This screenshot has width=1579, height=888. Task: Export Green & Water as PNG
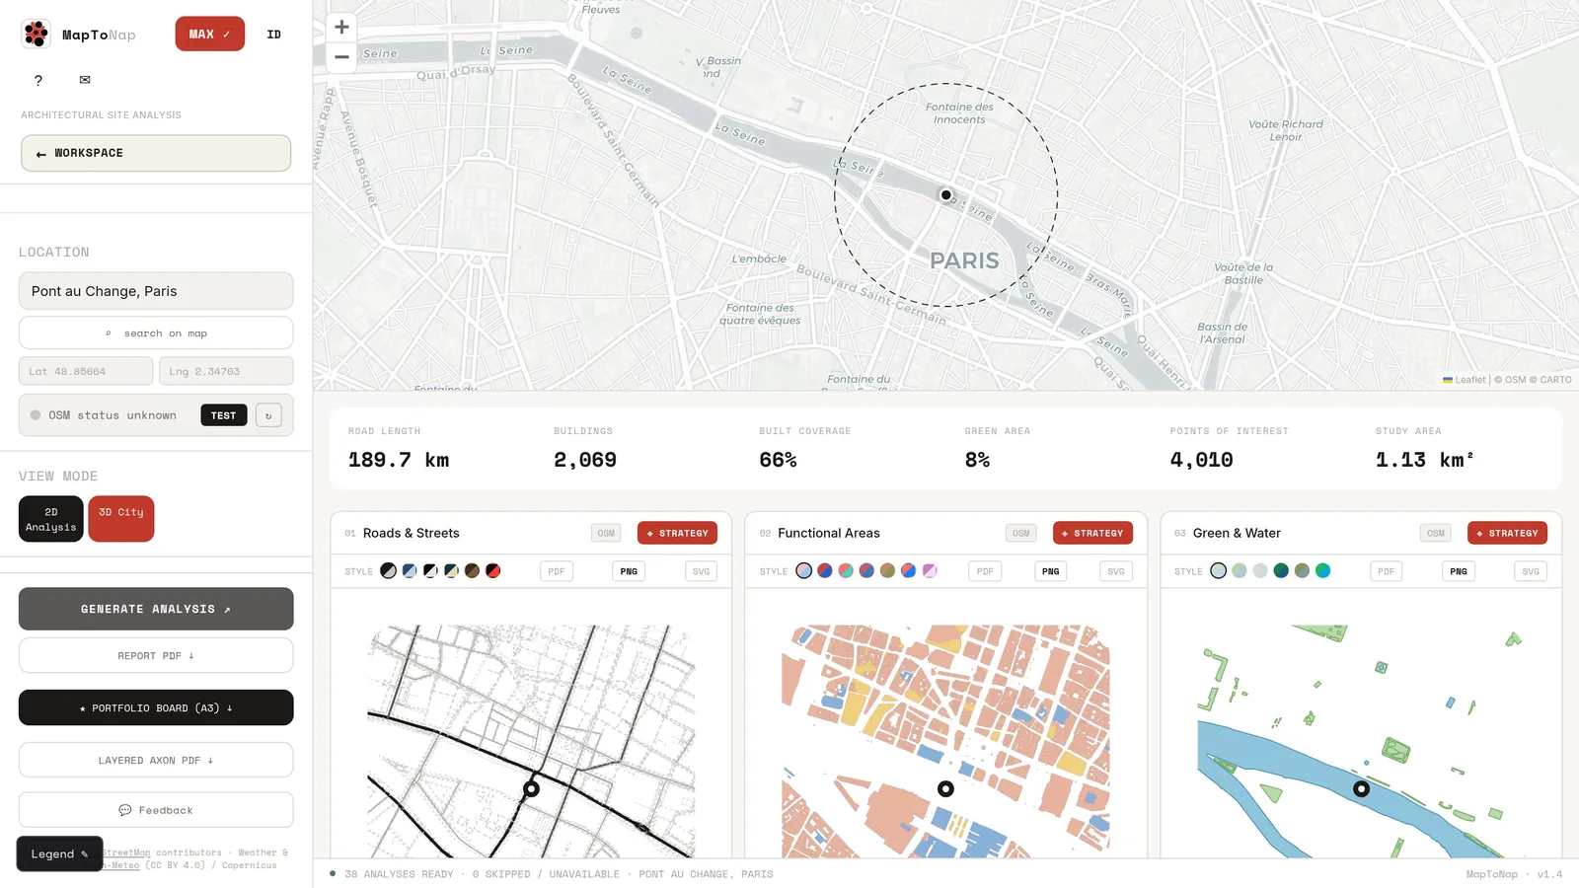tap(1459, 571)
